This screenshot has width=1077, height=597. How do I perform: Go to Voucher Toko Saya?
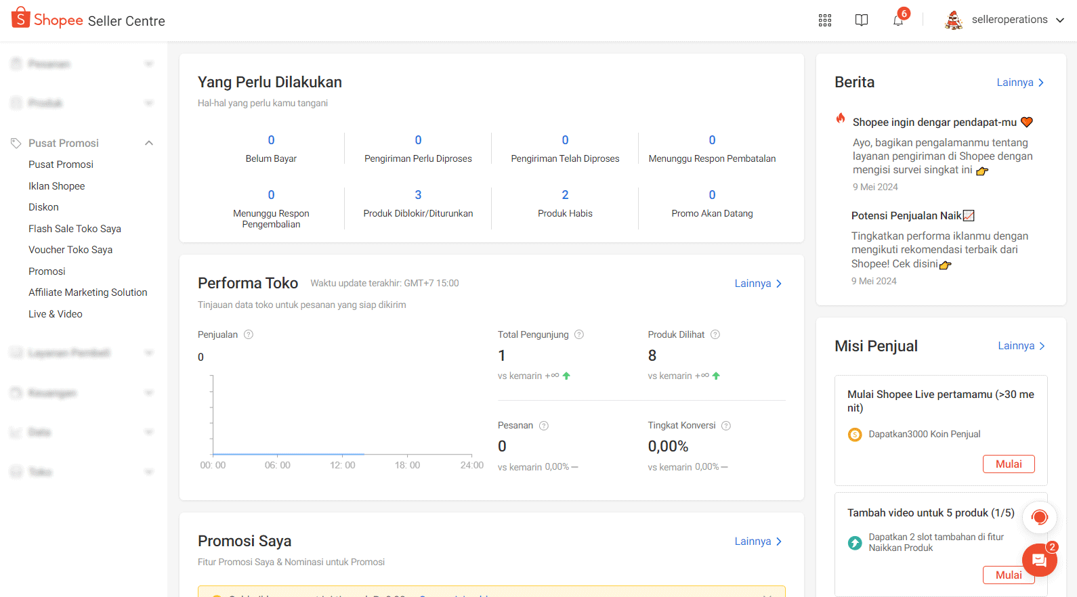(x=70, y=250)
